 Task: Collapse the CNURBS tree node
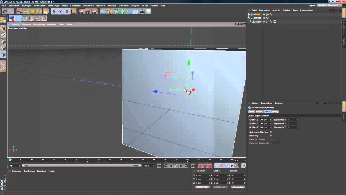(249, 18)
